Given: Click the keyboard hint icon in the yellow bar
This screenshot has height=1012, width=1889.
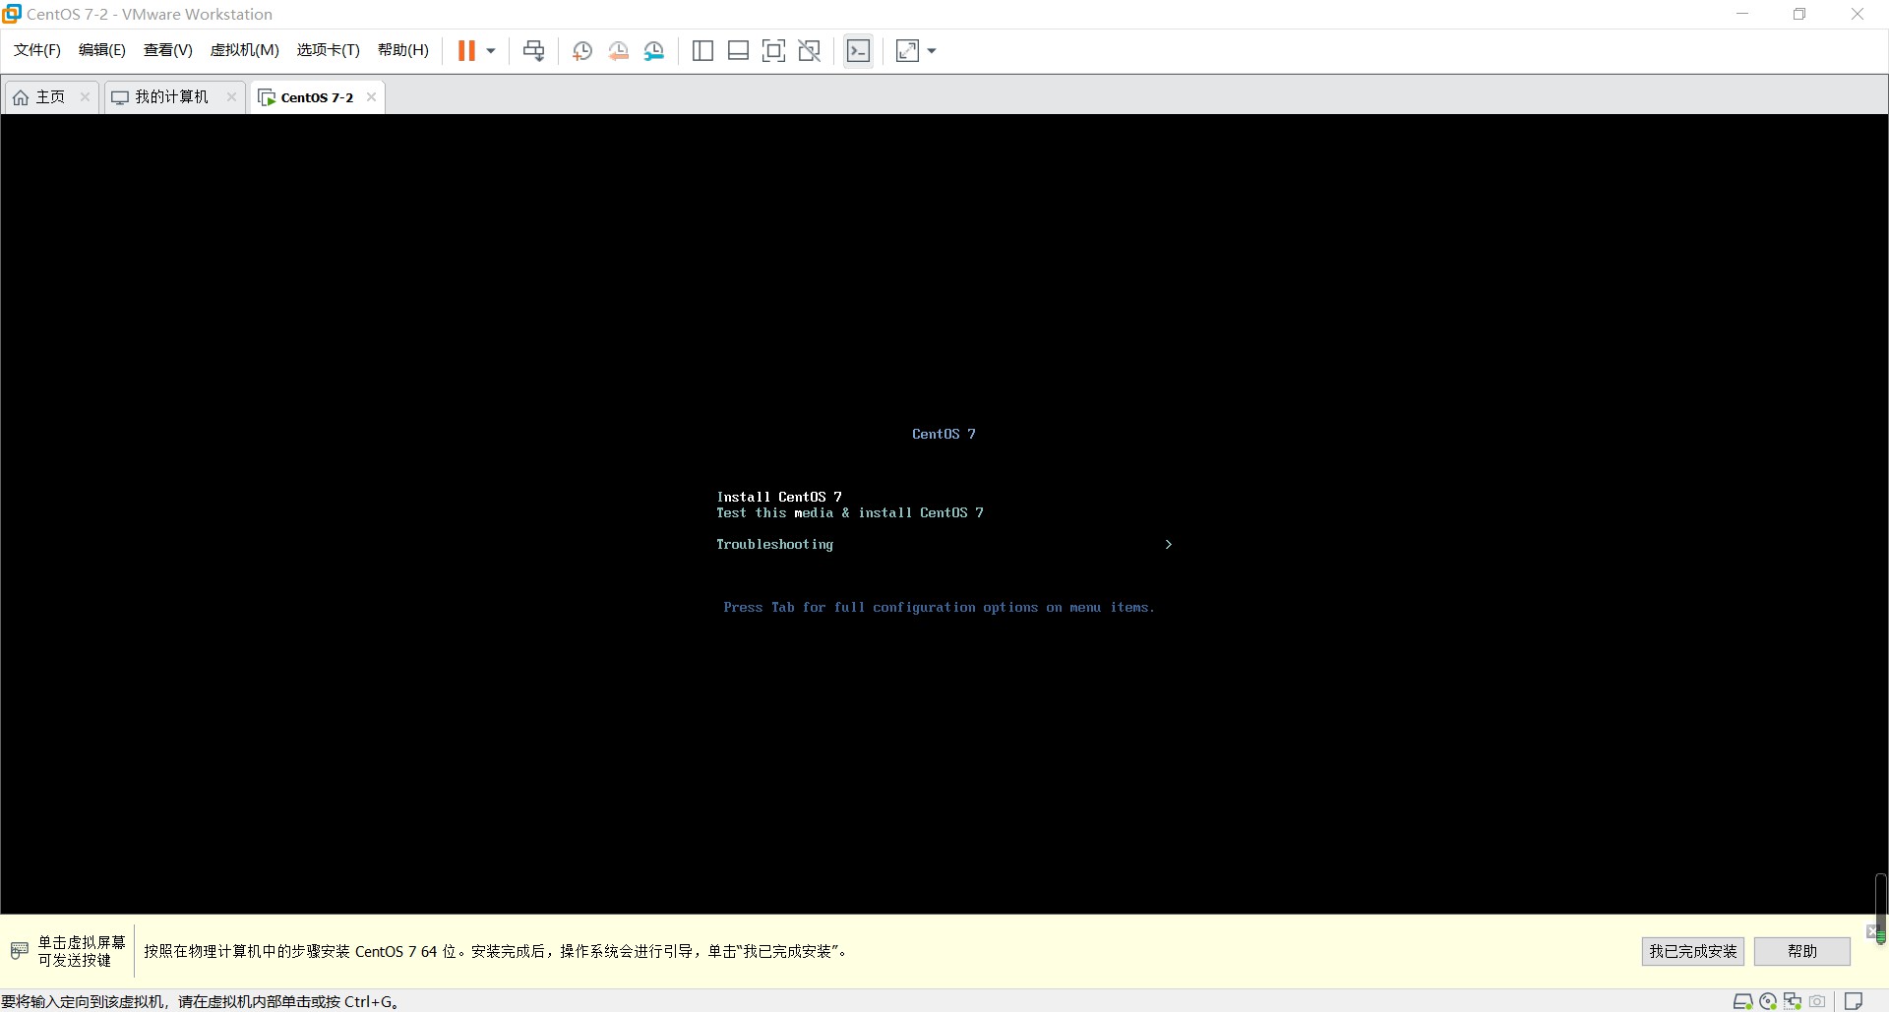Looking at the screenshot, I should [19, 951].
